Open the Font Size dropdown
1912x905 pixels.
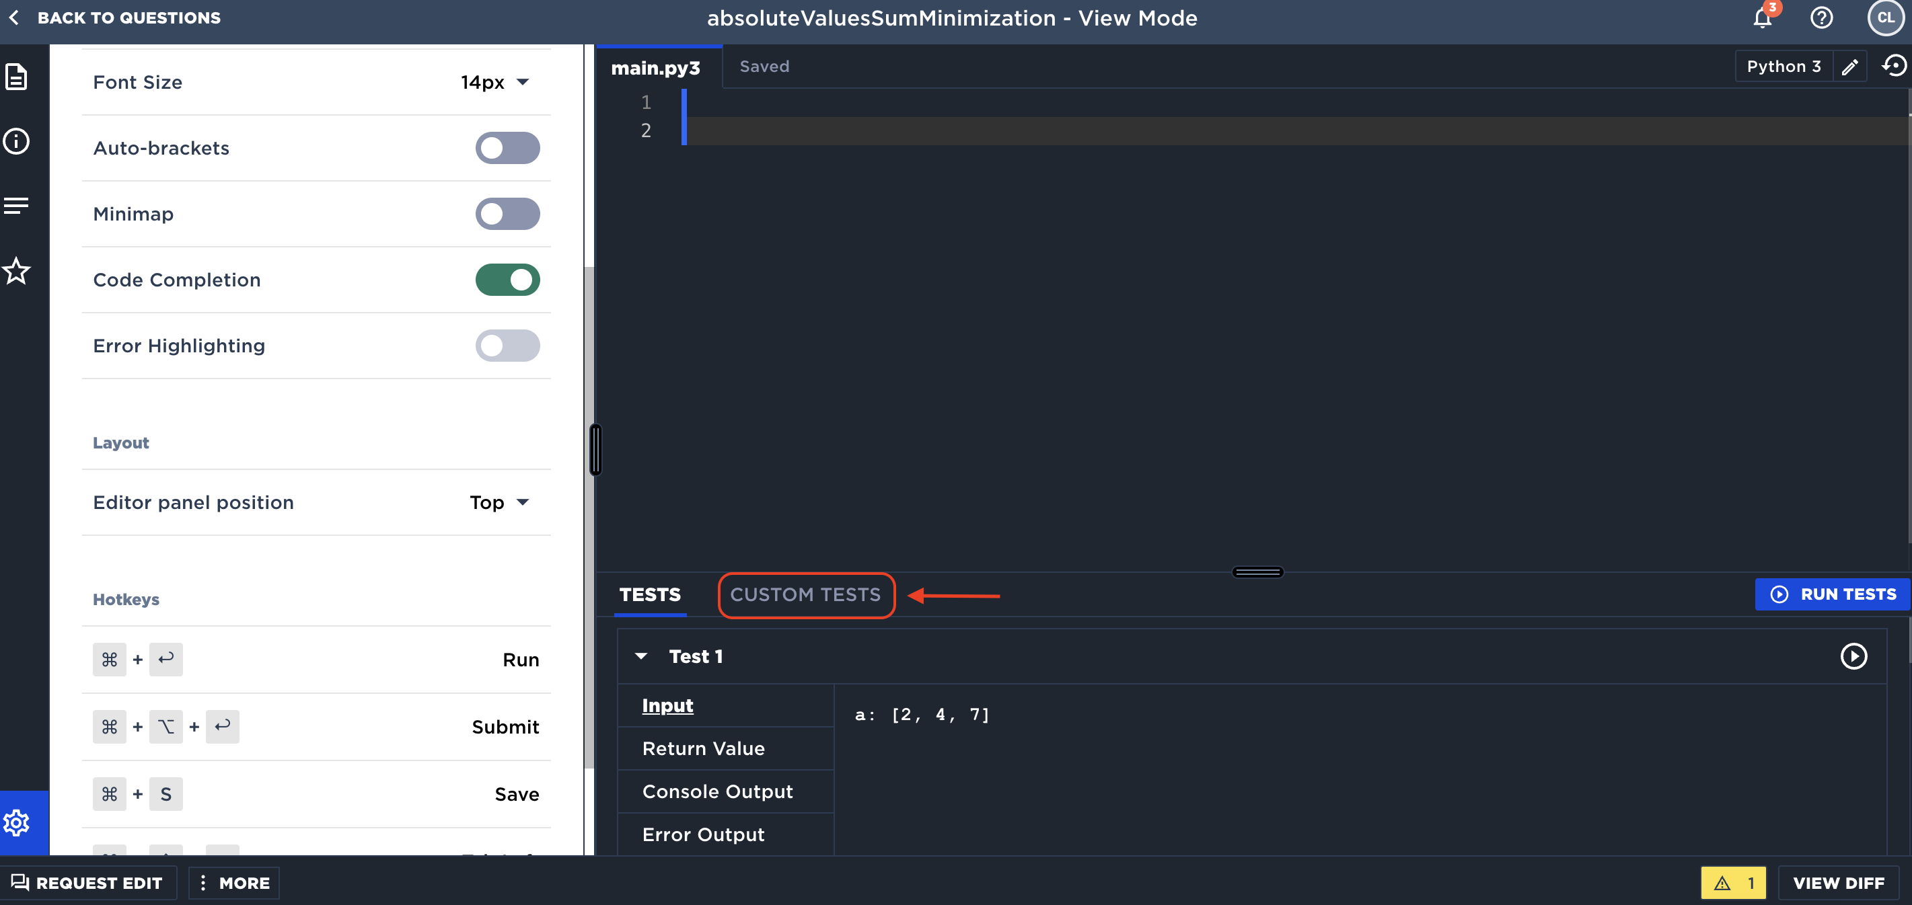(494, 81)
